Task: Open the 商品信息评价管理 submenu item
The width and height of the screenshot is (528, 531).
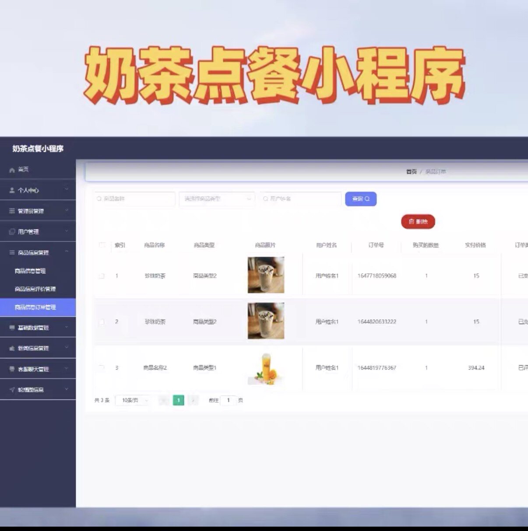Action: pos(35,289)
